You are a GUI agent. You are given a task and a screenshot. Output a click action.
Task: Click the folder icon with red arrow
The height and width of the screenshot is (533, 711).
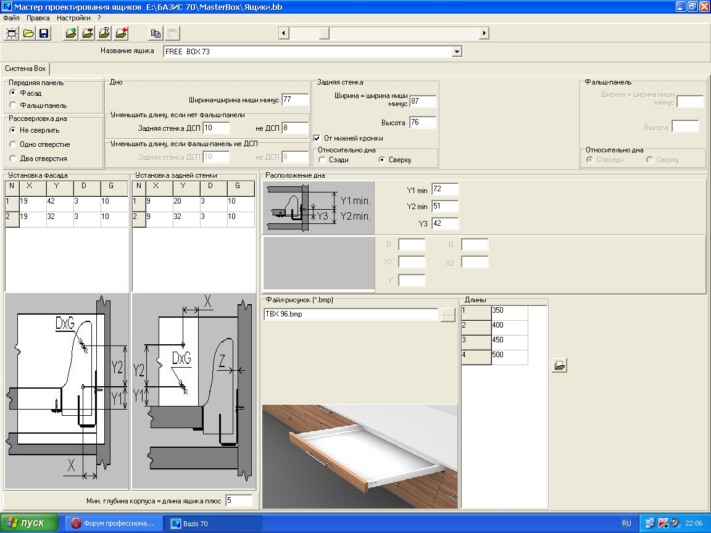tap(121, 33)
